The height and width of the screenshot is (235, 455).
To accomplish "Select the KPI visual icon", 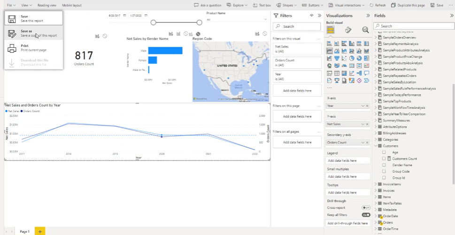I will pos(367,66).
